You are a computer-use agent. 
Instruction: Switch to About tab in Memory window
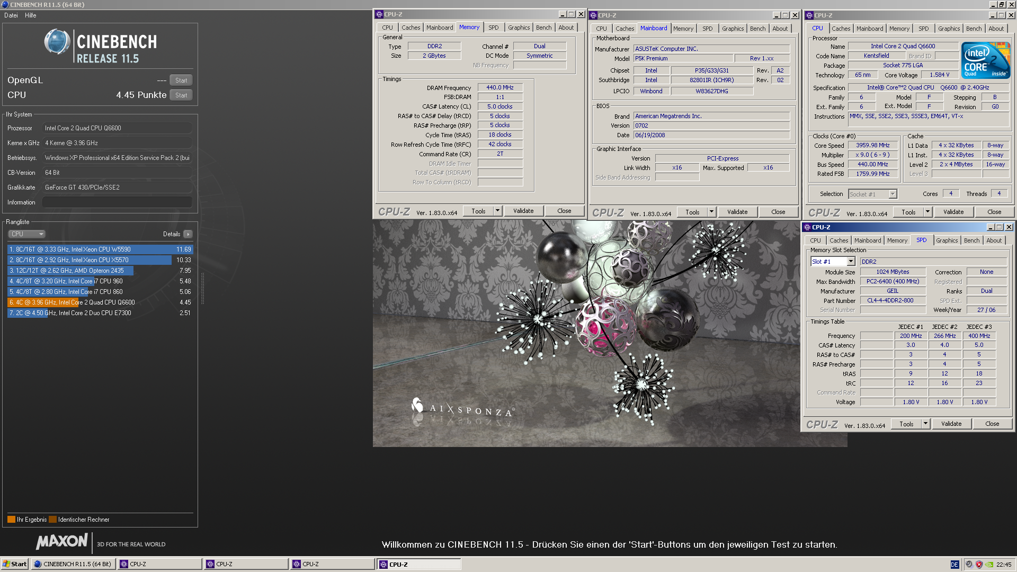(x=566, y=28)
